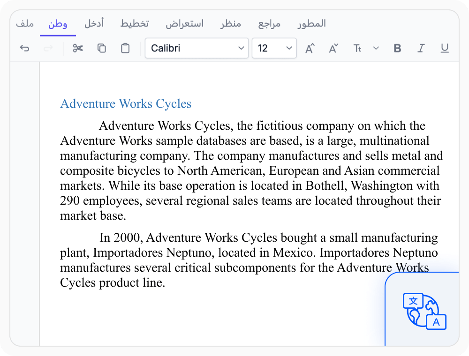Screen dimensions: 469x356
Task: Click the Paste clipboard icon
Action: coord(125,48)
